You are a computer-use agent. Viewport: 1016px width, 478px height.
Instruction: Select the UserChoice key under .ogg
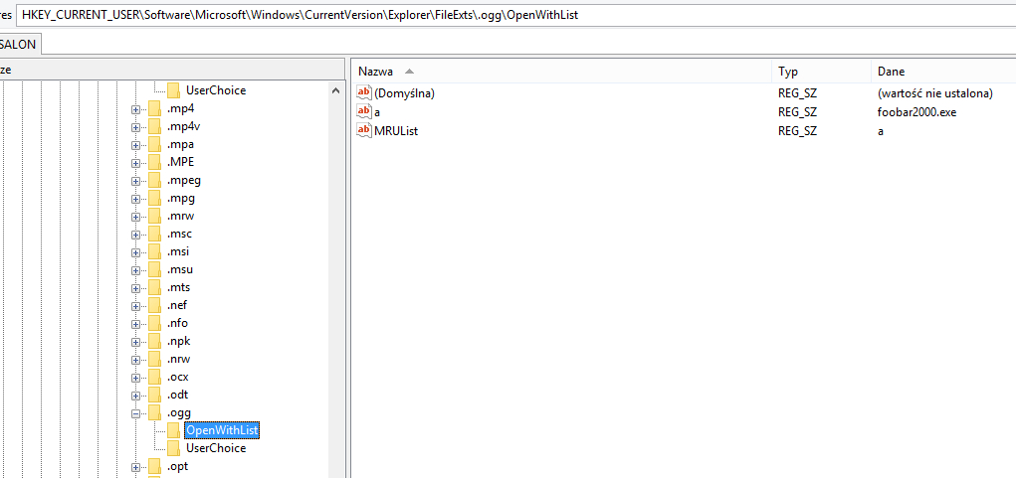(216, 447)
